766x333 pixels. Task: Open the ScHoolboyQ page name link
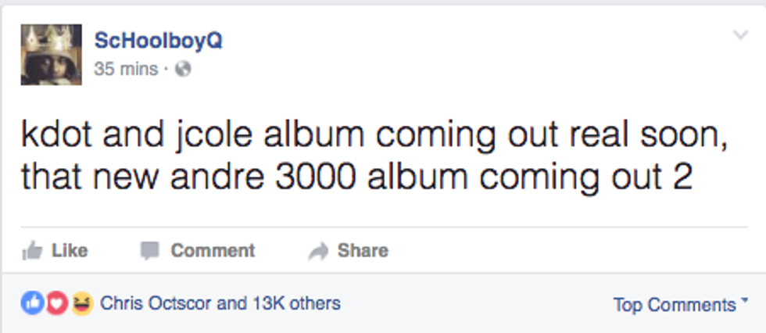click(x=158, y=41)
